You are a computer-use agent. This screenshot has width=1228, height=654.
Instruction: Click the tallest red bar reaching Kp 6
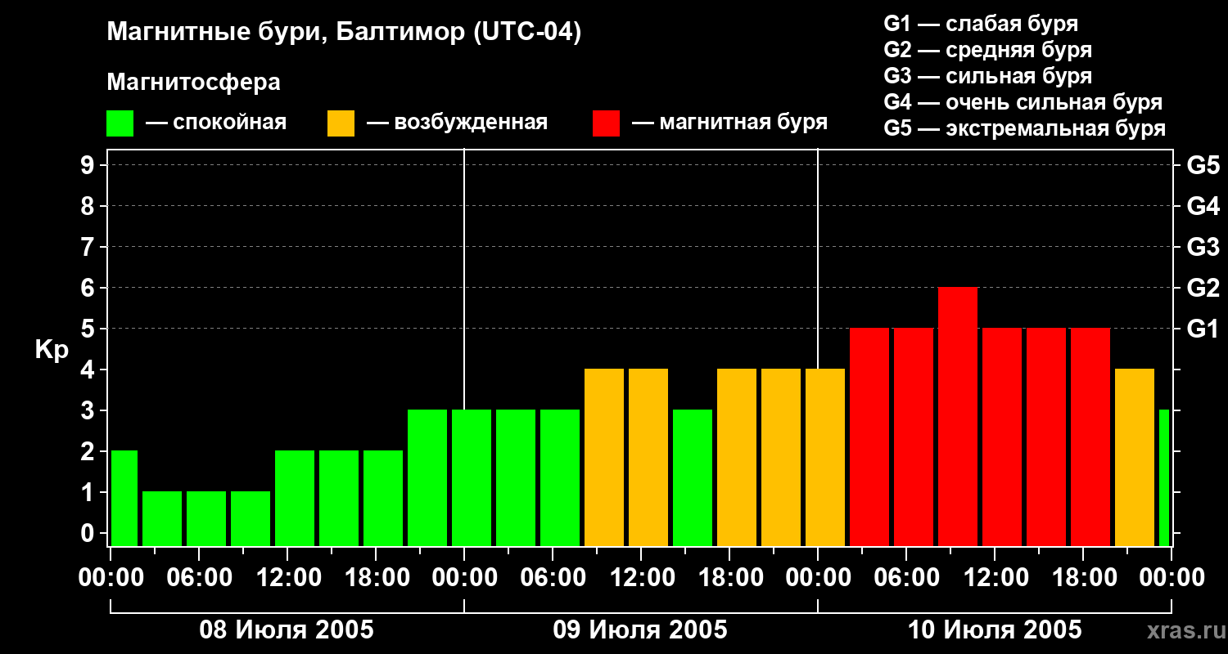pyautogui.click(x=958, y=416)
